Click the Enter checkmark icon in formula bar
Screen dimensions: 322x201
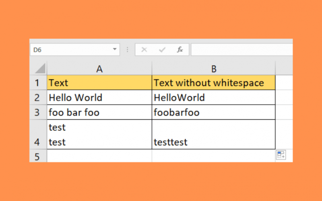(x=162, y=49)
